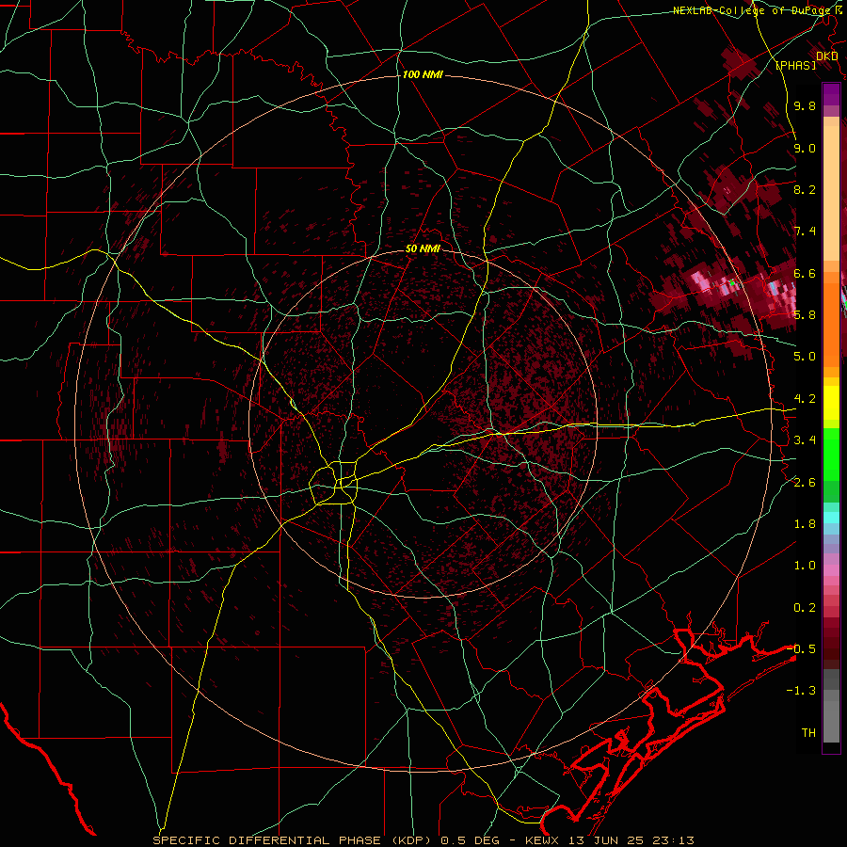
Task: Click the 3.4 value on the color scale
Action: [805, 440]
